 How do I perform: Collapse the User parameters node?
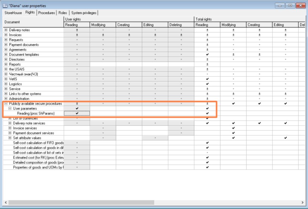coord(10,108)
